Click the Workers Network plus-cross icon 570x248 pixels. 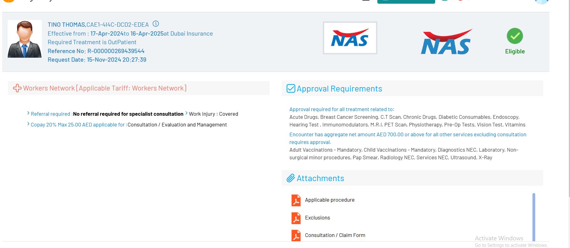(x=17, y=88)
